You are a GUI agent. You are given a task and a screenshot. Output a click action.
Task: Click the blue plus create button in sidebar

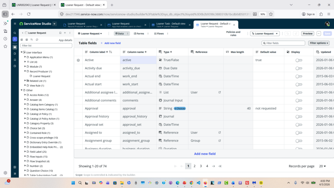(15, 39)
